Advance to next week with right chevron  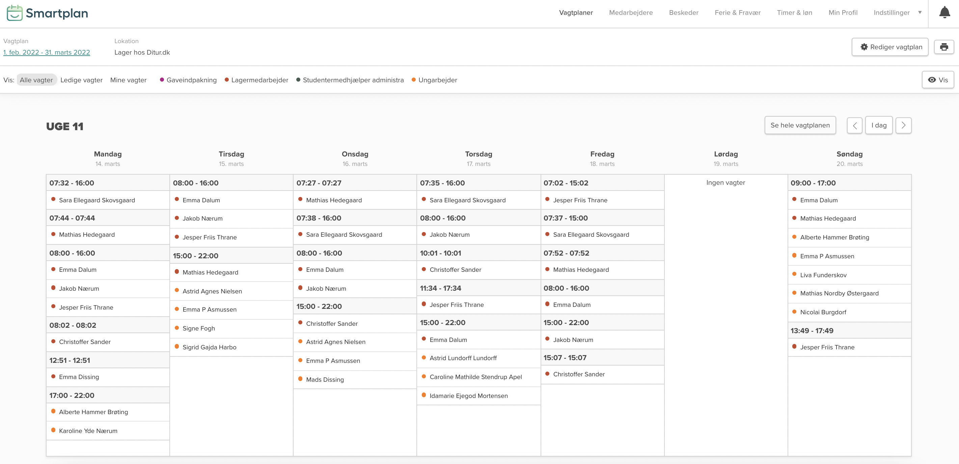[904, 125]
